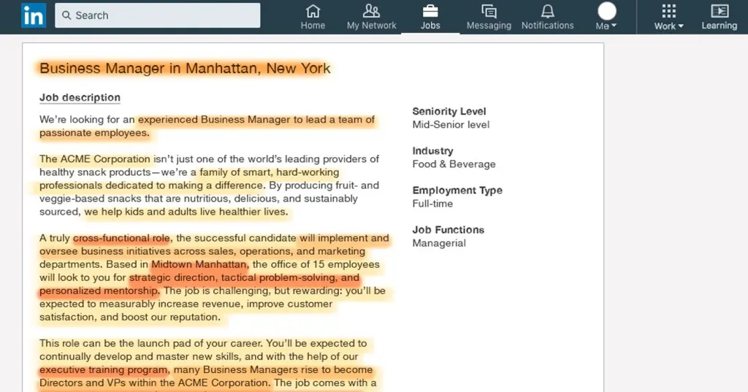Image resolution: width=748 pixels, height=392 pixels.
Task: Click the 'Employment Type' heading
Action: (x=457, y=191)
